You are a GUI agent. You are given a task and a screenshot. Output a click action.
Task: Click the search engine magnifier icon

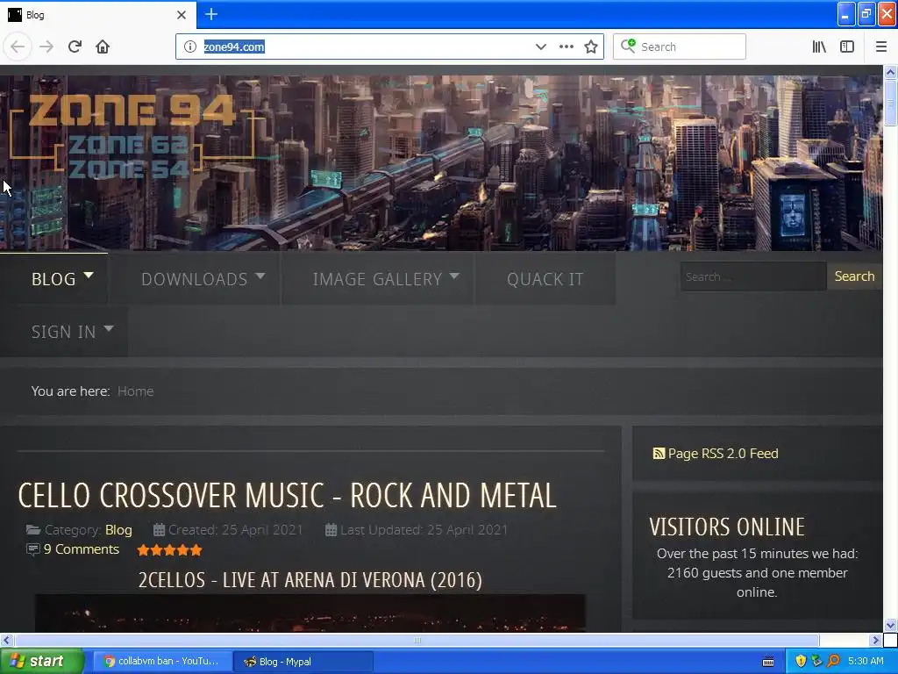[x=628, y=46]
